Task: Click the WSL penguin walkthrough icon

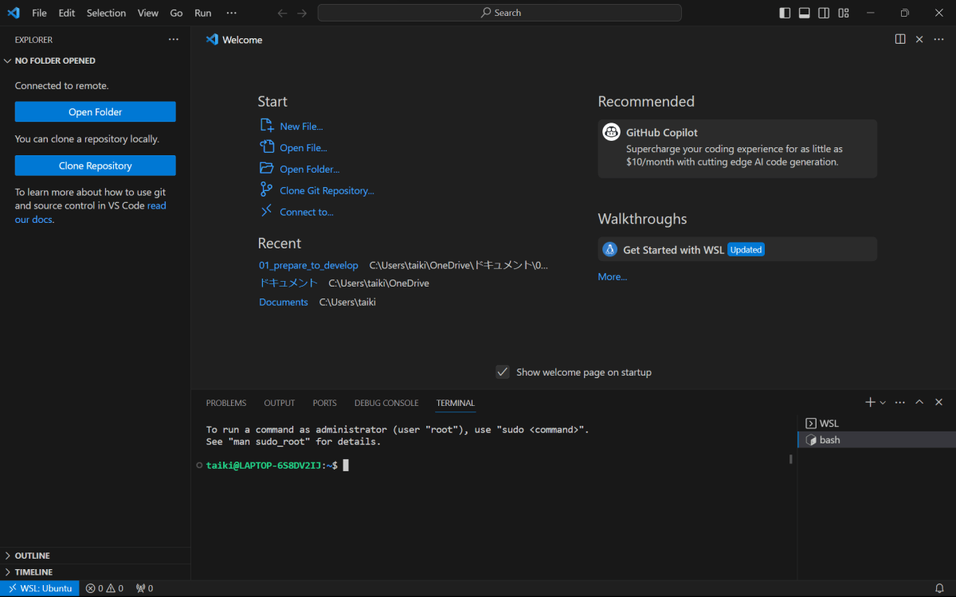Action: pos(610,249)
